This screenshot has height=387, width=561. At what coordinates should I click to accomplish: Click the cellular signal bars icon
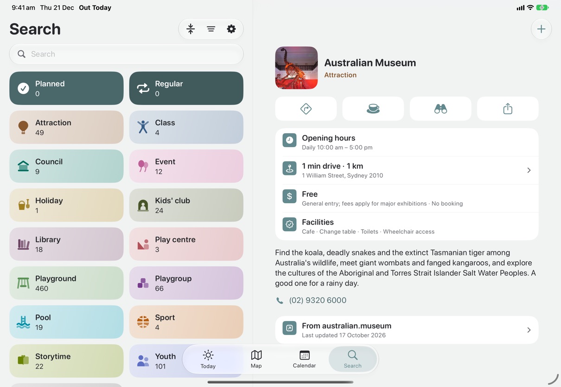pyautogui.click(x=520, y=7)
